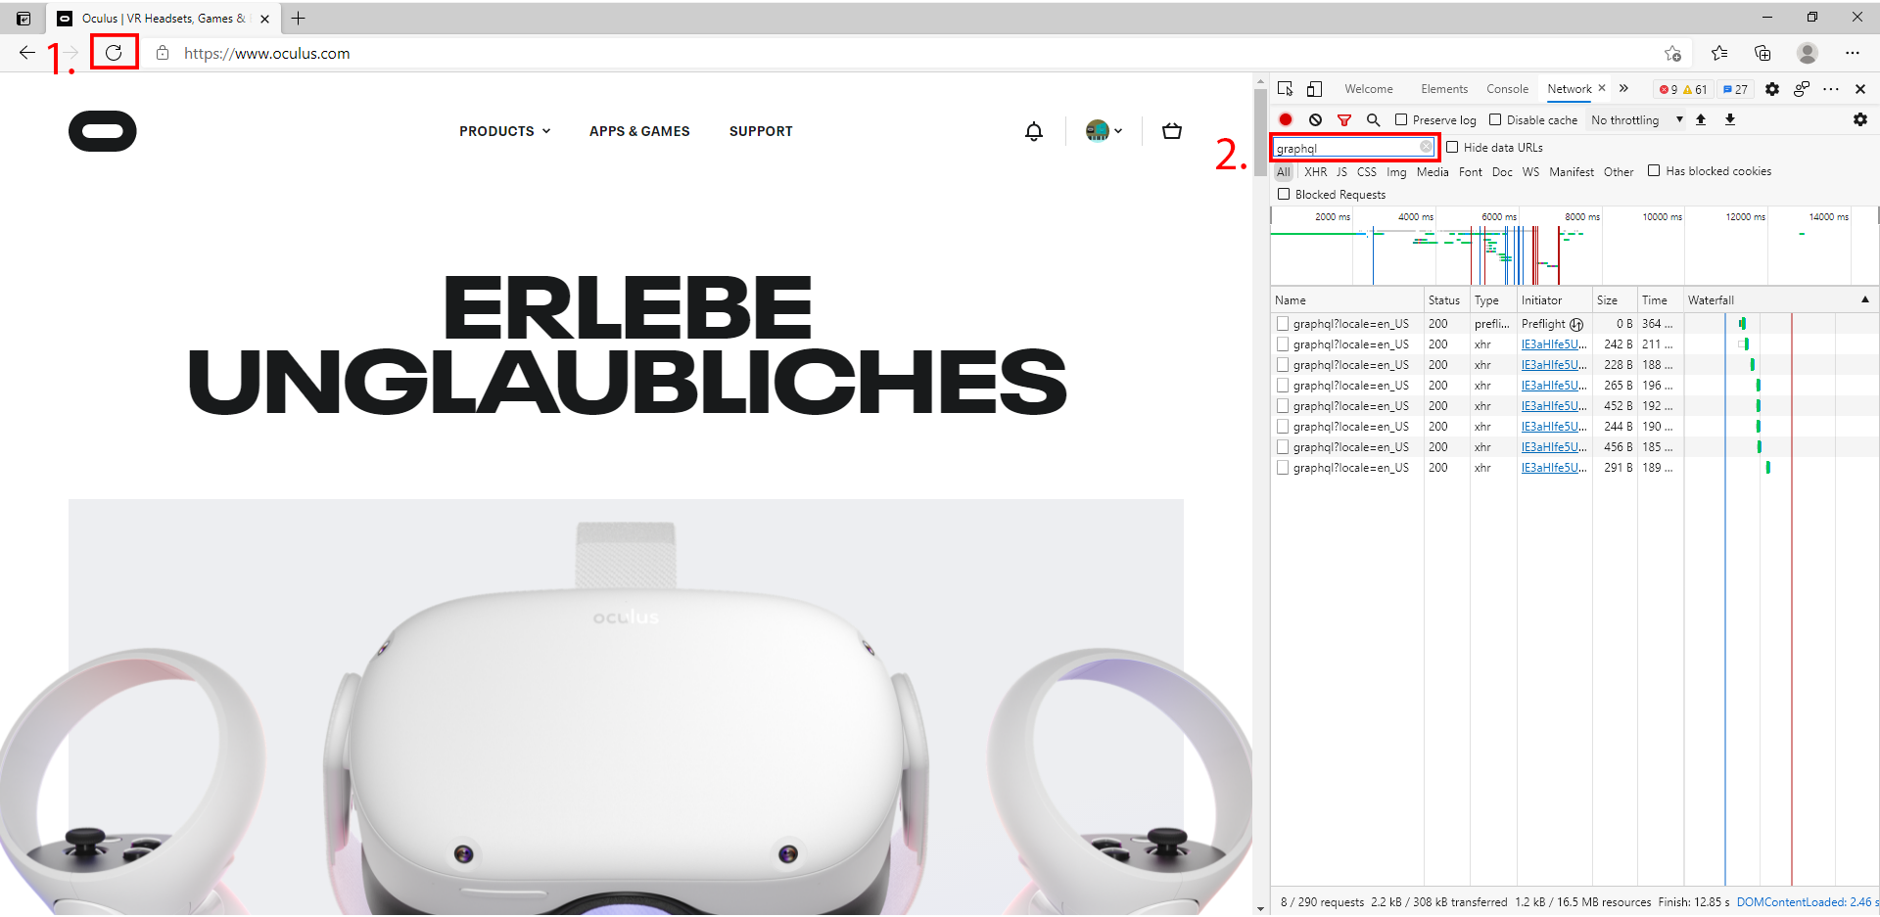This screenshot has height=917, width=1880.
Task: Clear the graphql filter text
Action: pos(1426,147)
